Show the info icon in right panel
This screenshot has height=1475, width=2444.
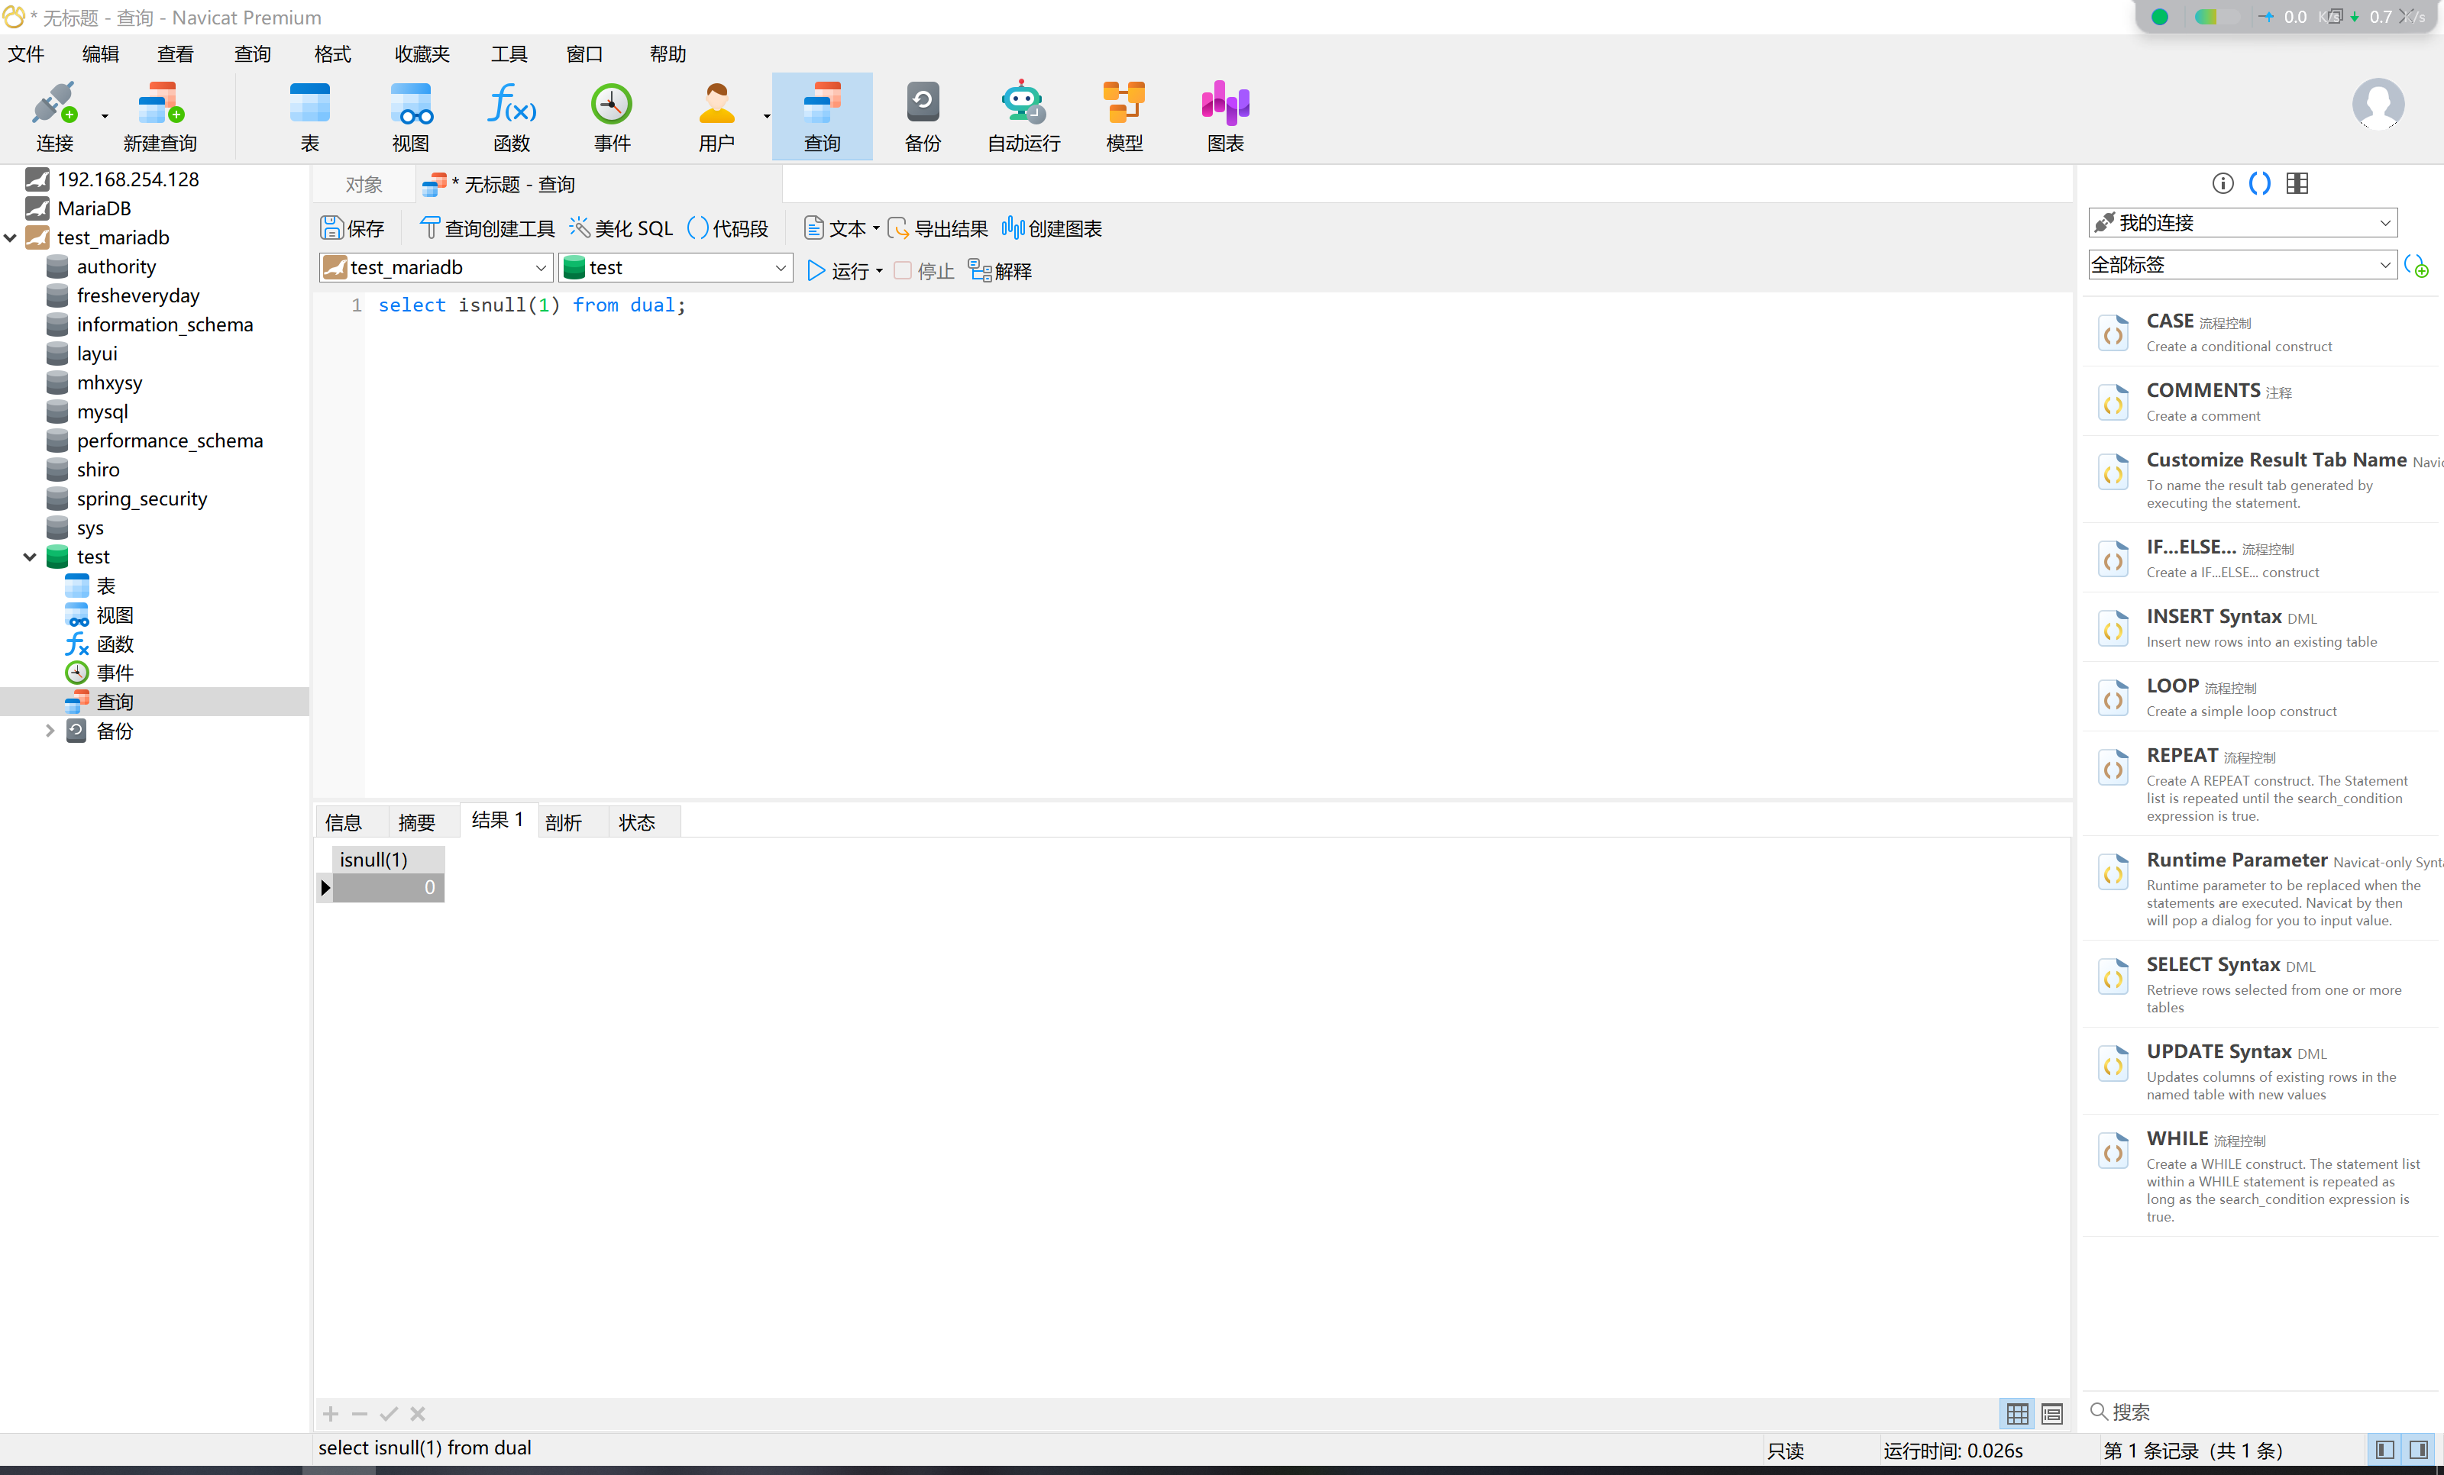[x=2223, y=183]
